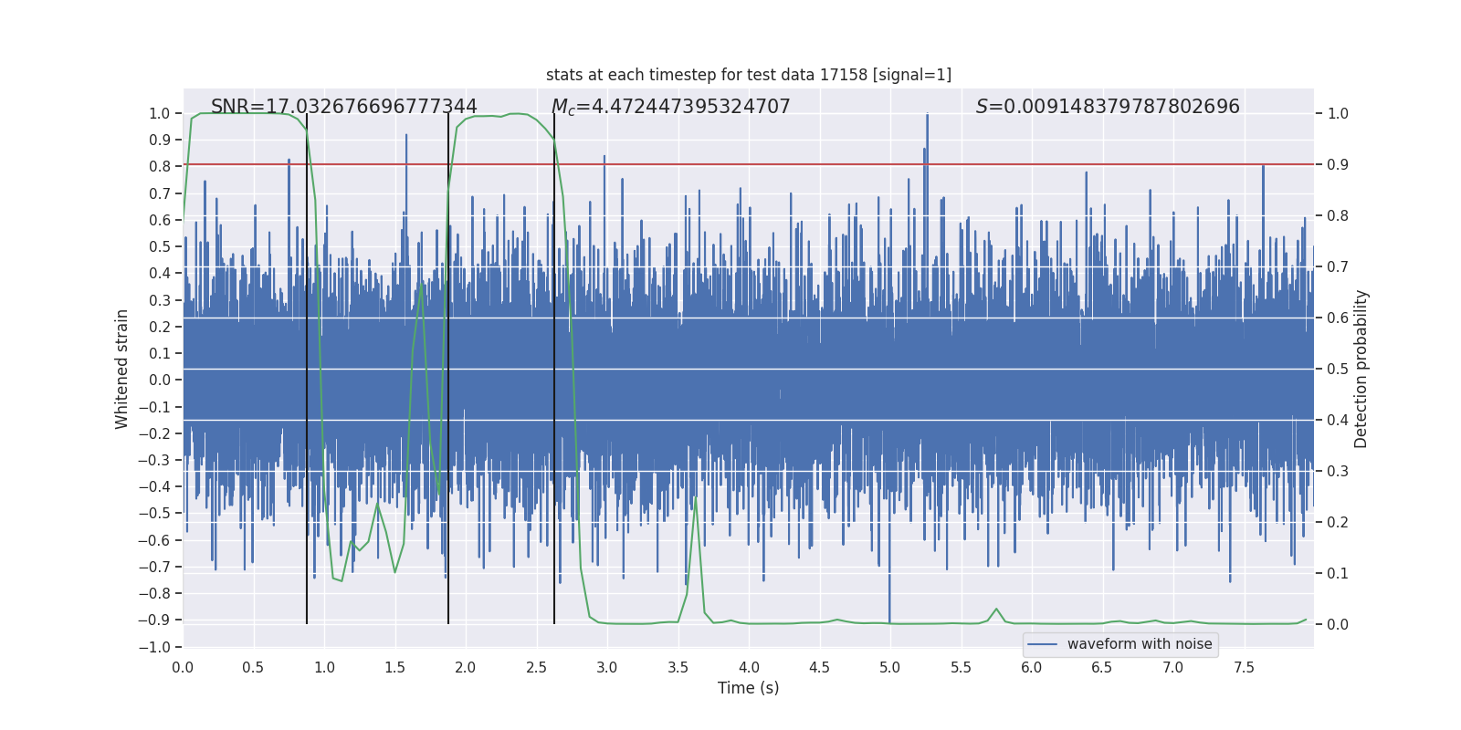The width and height of the screenshot is (1461, 730).
Task: Click the time axis tick label 1.5
Action: coord(394,667)
